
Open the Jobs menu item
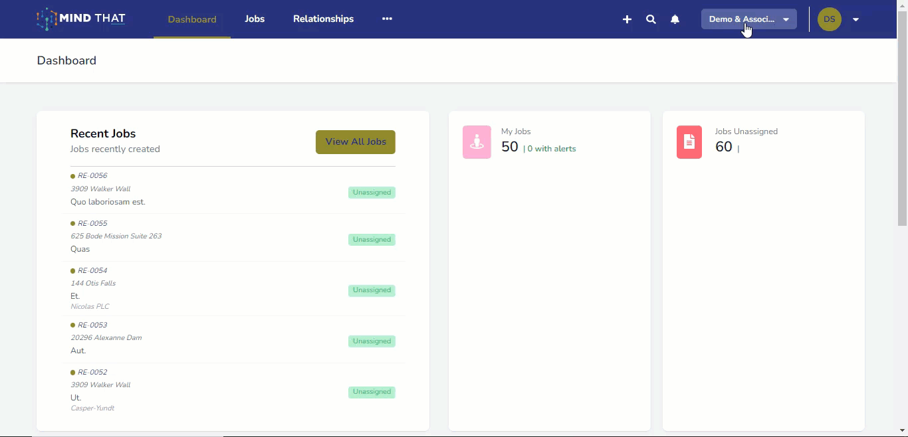pyautogui.click(x=255, y=19)
